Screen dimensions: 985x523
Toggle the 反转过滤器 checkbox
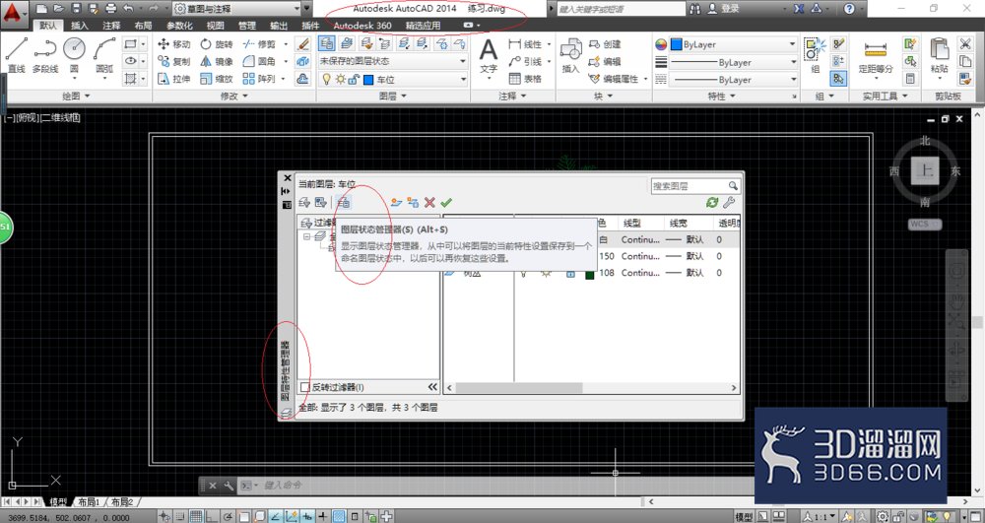[x=305, y=387]
